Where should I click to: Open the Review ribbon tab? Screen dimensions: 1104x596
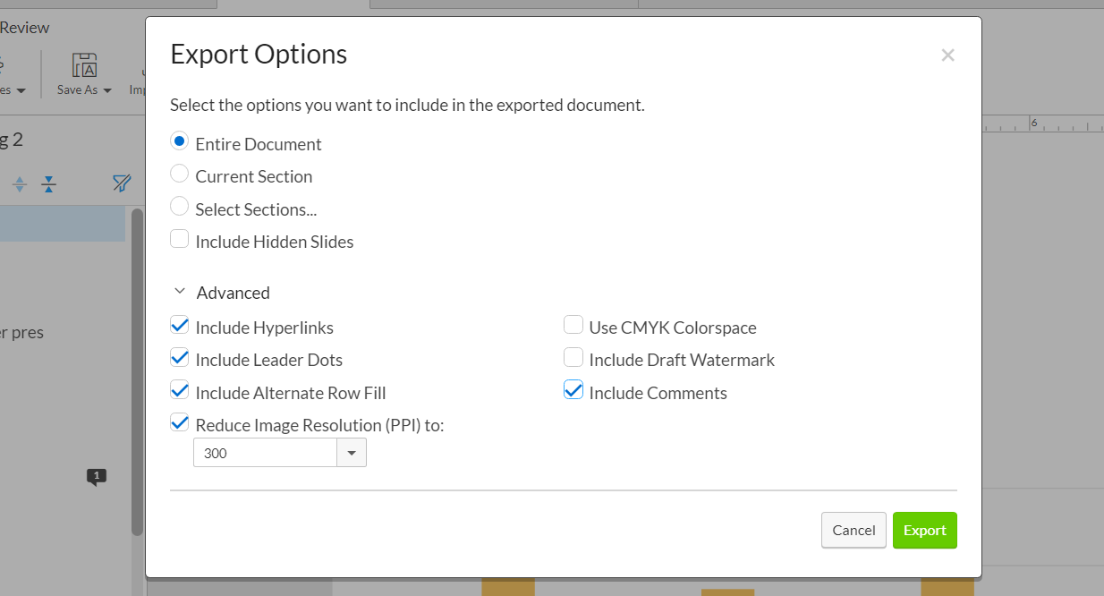point(24,28)
